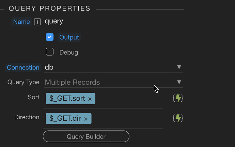
Task: Click the Output label
Action: 69,37
